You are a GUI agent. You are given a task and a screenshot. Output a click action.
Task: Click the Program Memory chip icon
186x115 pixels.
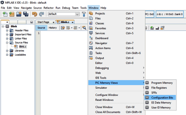(x=147, y=83)
